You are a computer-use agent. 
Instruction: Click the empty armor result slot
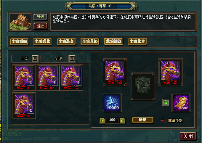(142, 86)
